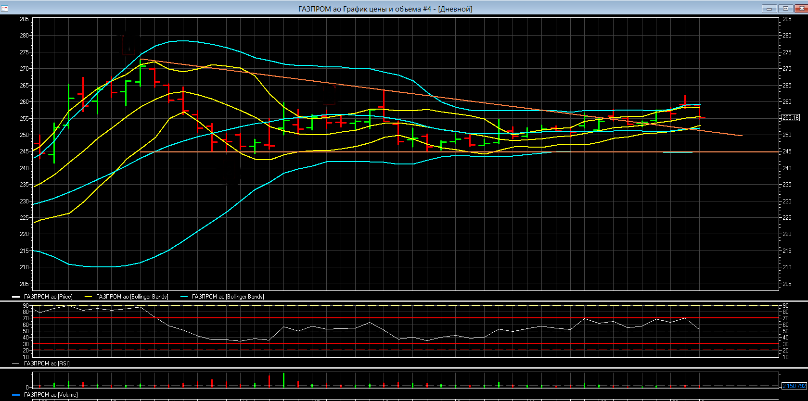Click the 285 value on left price axis
Viewport: 808px width, 401px height.
click(24, 19)
